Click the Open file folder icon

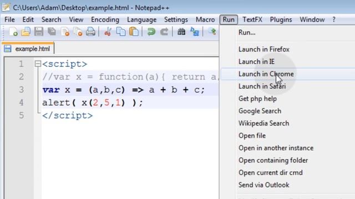(x=26, y=32)
